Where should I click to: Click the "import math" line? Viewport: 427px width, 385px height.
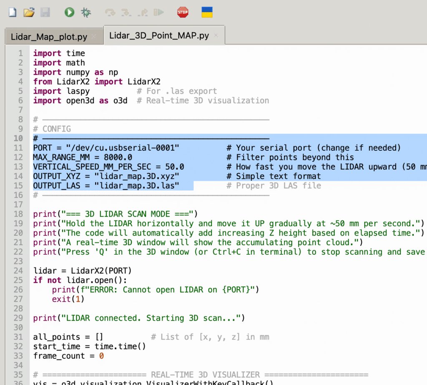tap(59, 63)
